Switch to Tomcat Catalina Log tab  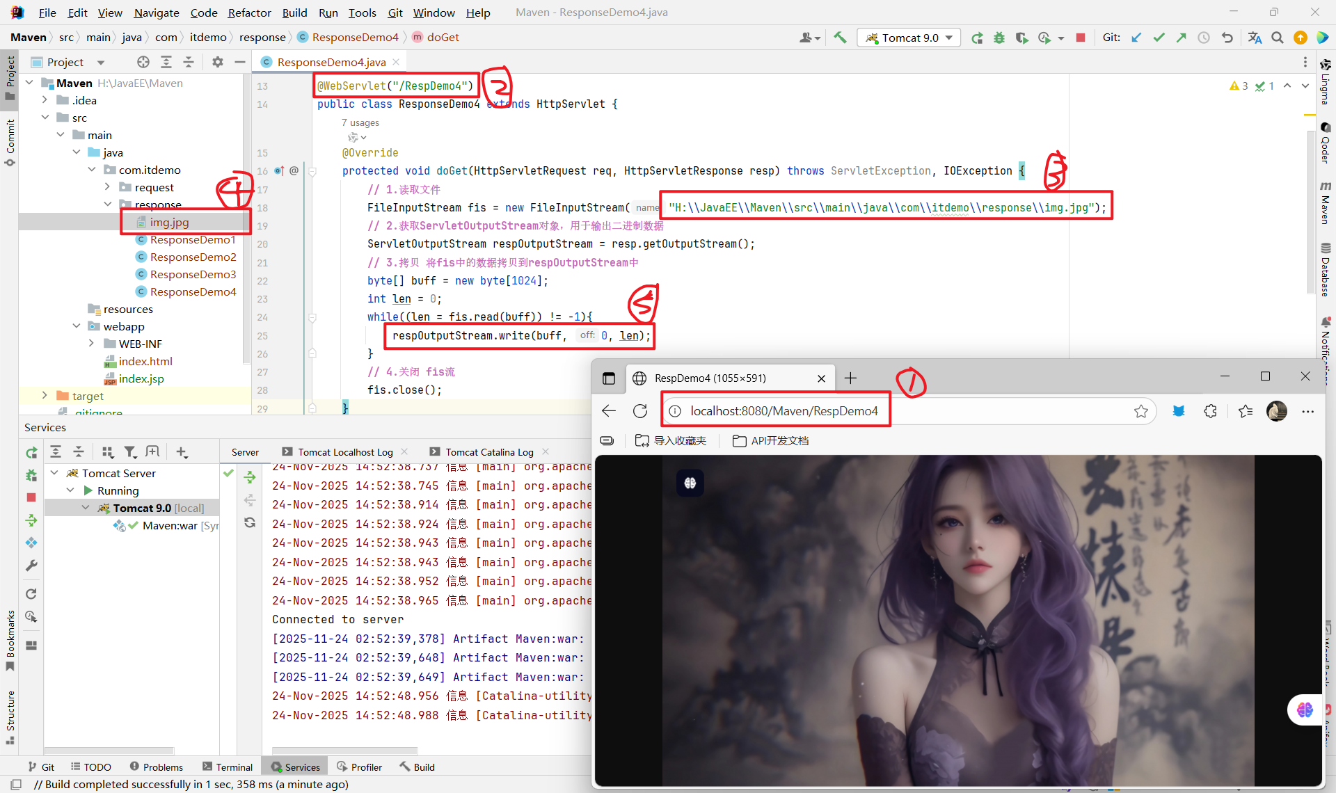click(488, 452)
